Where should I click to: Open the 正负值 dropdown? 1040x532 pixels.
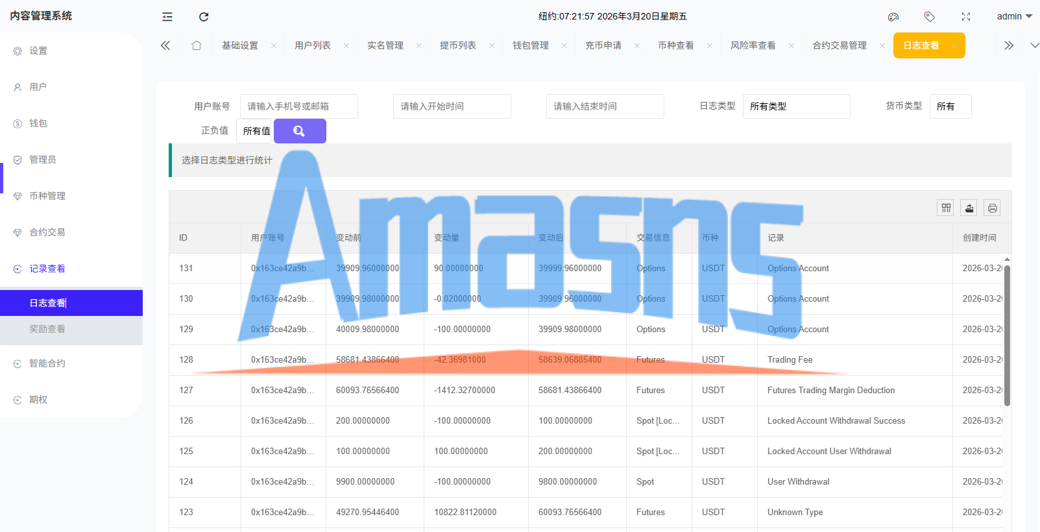[255, 131]
